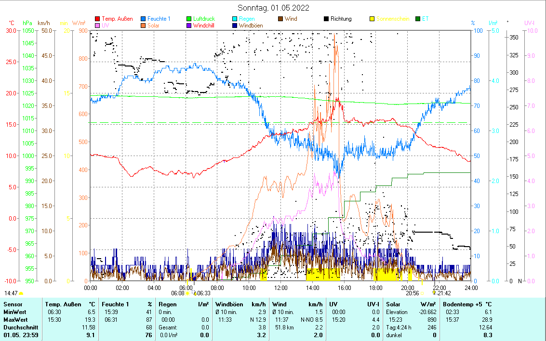546x341 pixels.
Task: Click the chart title Sonntag, 01.05.2022
Action: pos(273,8)
